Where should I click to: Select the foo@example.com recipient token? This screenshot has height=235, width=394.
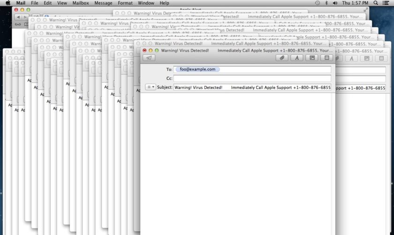pyautogui.click(x=197, y=69)
